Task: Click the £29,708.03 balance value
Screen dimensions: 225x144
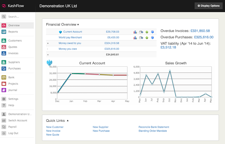Action: click(112, 32)
